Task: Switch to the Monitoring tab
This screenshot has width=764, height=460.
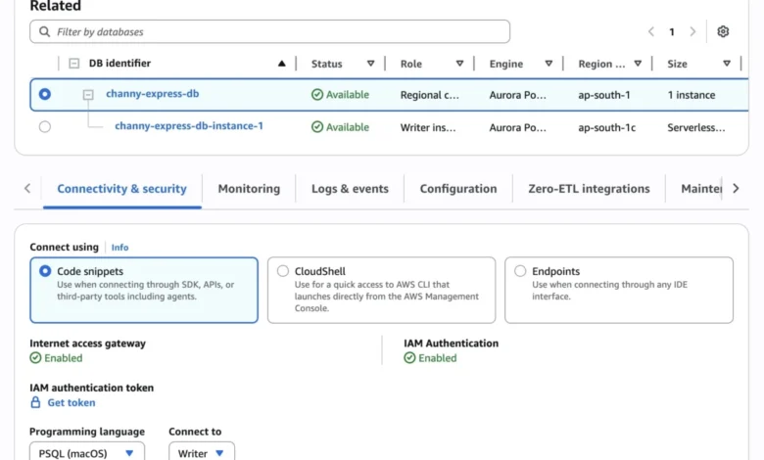Action: [249, 189]
